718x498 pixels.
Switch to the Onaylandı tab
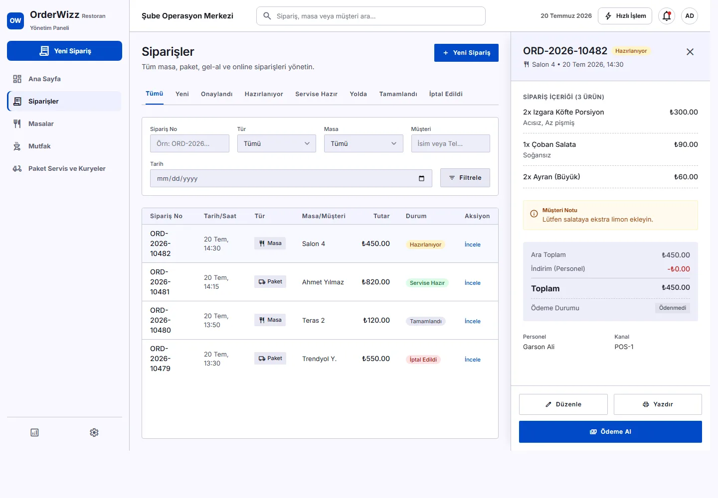pyautogui.click(x=216, y=94)
